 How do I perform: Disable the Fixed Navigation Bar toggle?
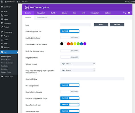(x=70, y=31)
